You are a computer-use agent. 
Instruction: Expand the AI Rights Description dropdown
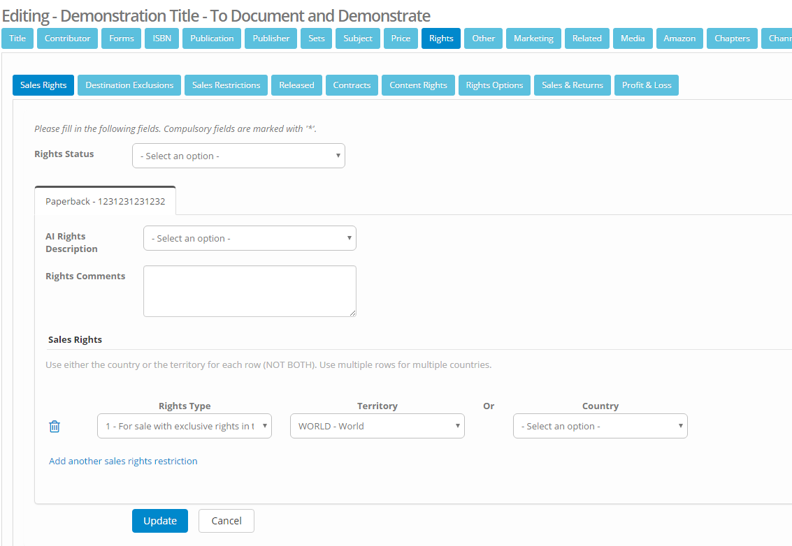pyautogui.click(x=250, y=238)
